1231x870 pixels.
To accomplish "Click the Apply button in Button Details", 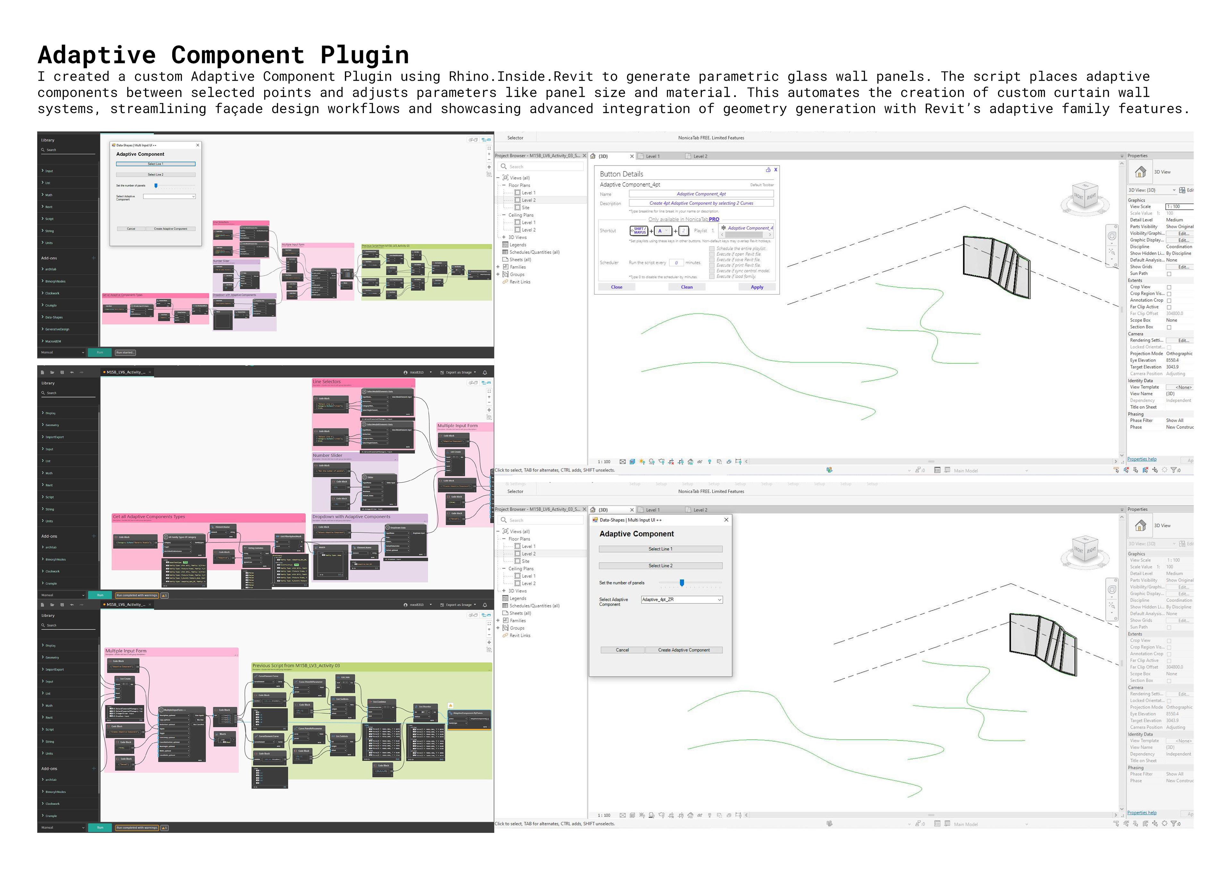I will pos(757,287).
